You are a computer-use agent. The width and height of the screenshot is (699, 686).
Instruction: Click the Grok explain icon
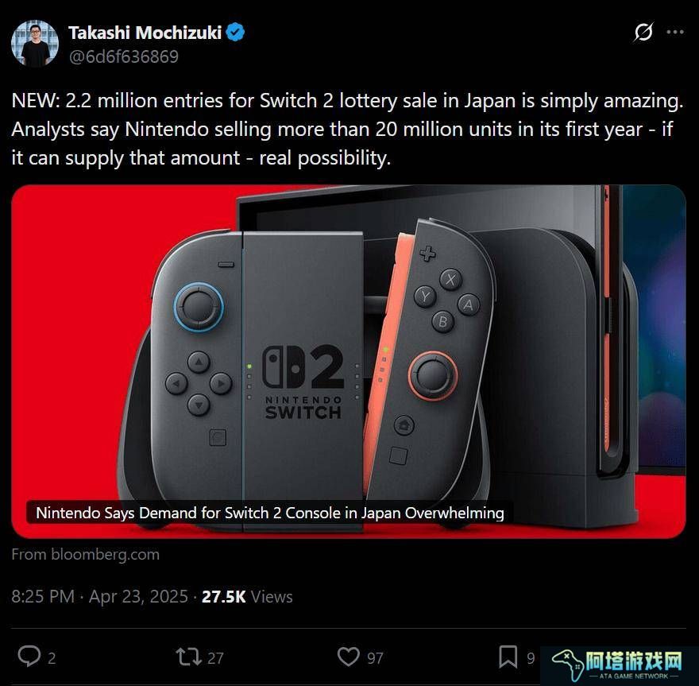(x=643, y=32)
